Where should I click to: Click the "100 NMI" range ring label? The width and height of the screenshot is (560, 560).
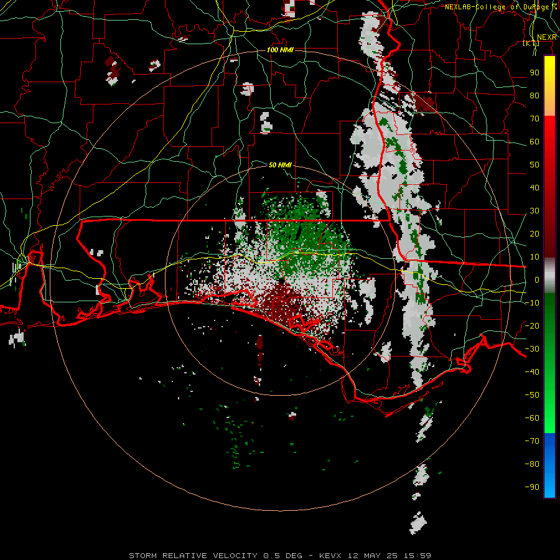click(x=280, y=50)
